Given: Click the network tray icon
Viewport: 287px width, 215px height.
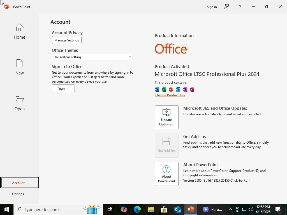Looking at the screenshot, I should click(x=244, y=209).
